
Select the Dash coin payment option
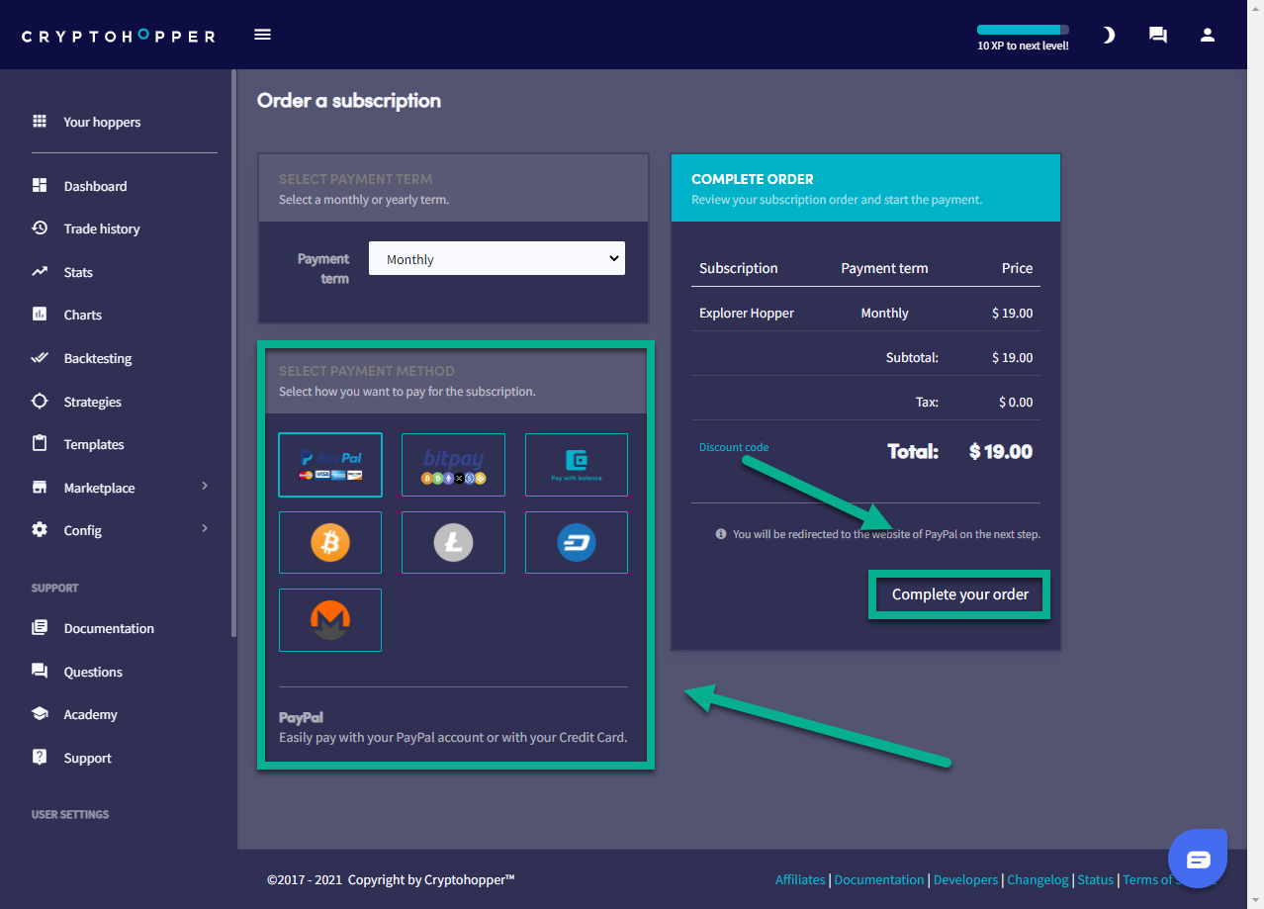point(576,542)
